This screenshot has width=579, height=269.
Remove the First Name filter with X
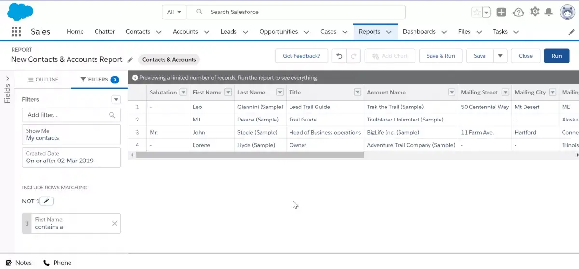click(114, 223)
